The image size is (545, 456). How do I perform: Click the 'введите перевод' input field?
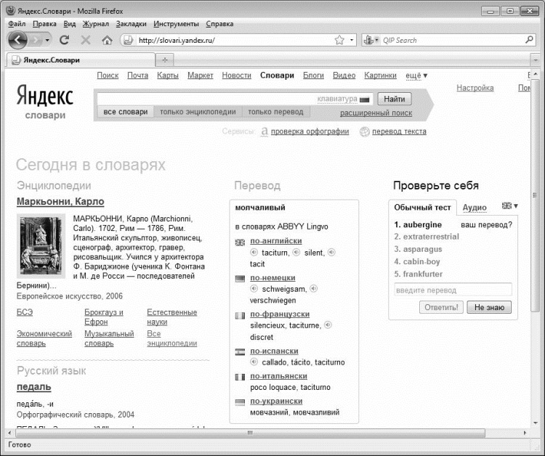[453, 290]
